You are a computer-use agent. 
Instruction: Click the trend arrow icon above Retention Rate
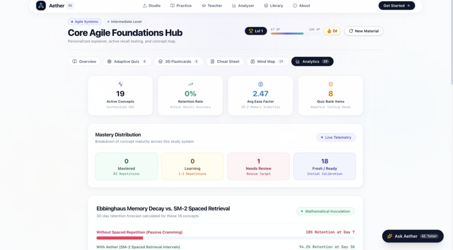pos(191,84)
